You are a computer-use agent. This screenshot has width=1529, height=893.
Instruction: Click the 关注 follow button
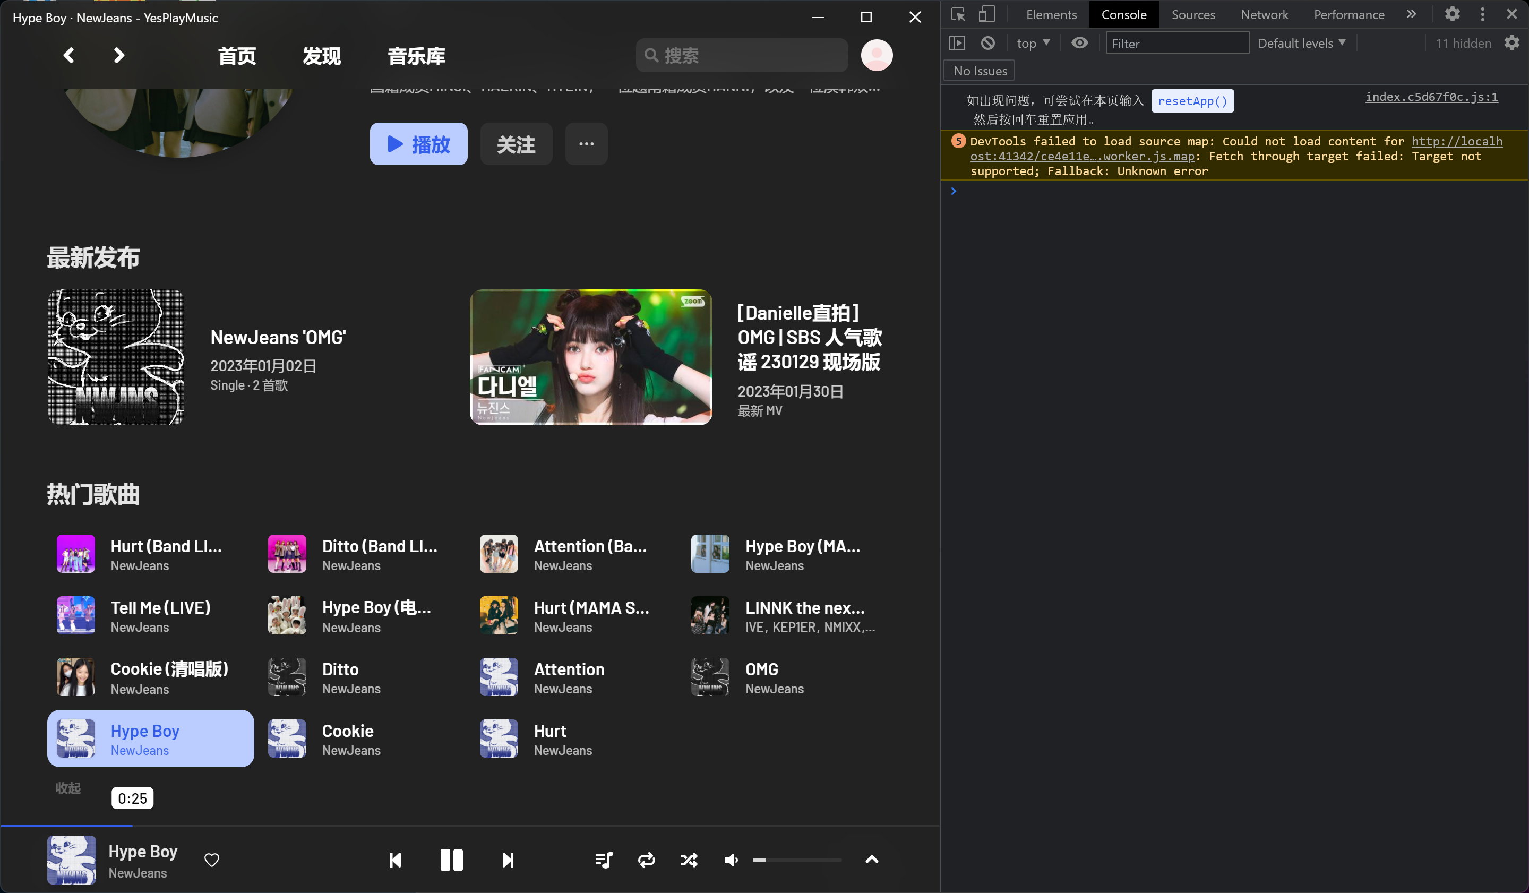pyautogui.click(x=516, y=144)
